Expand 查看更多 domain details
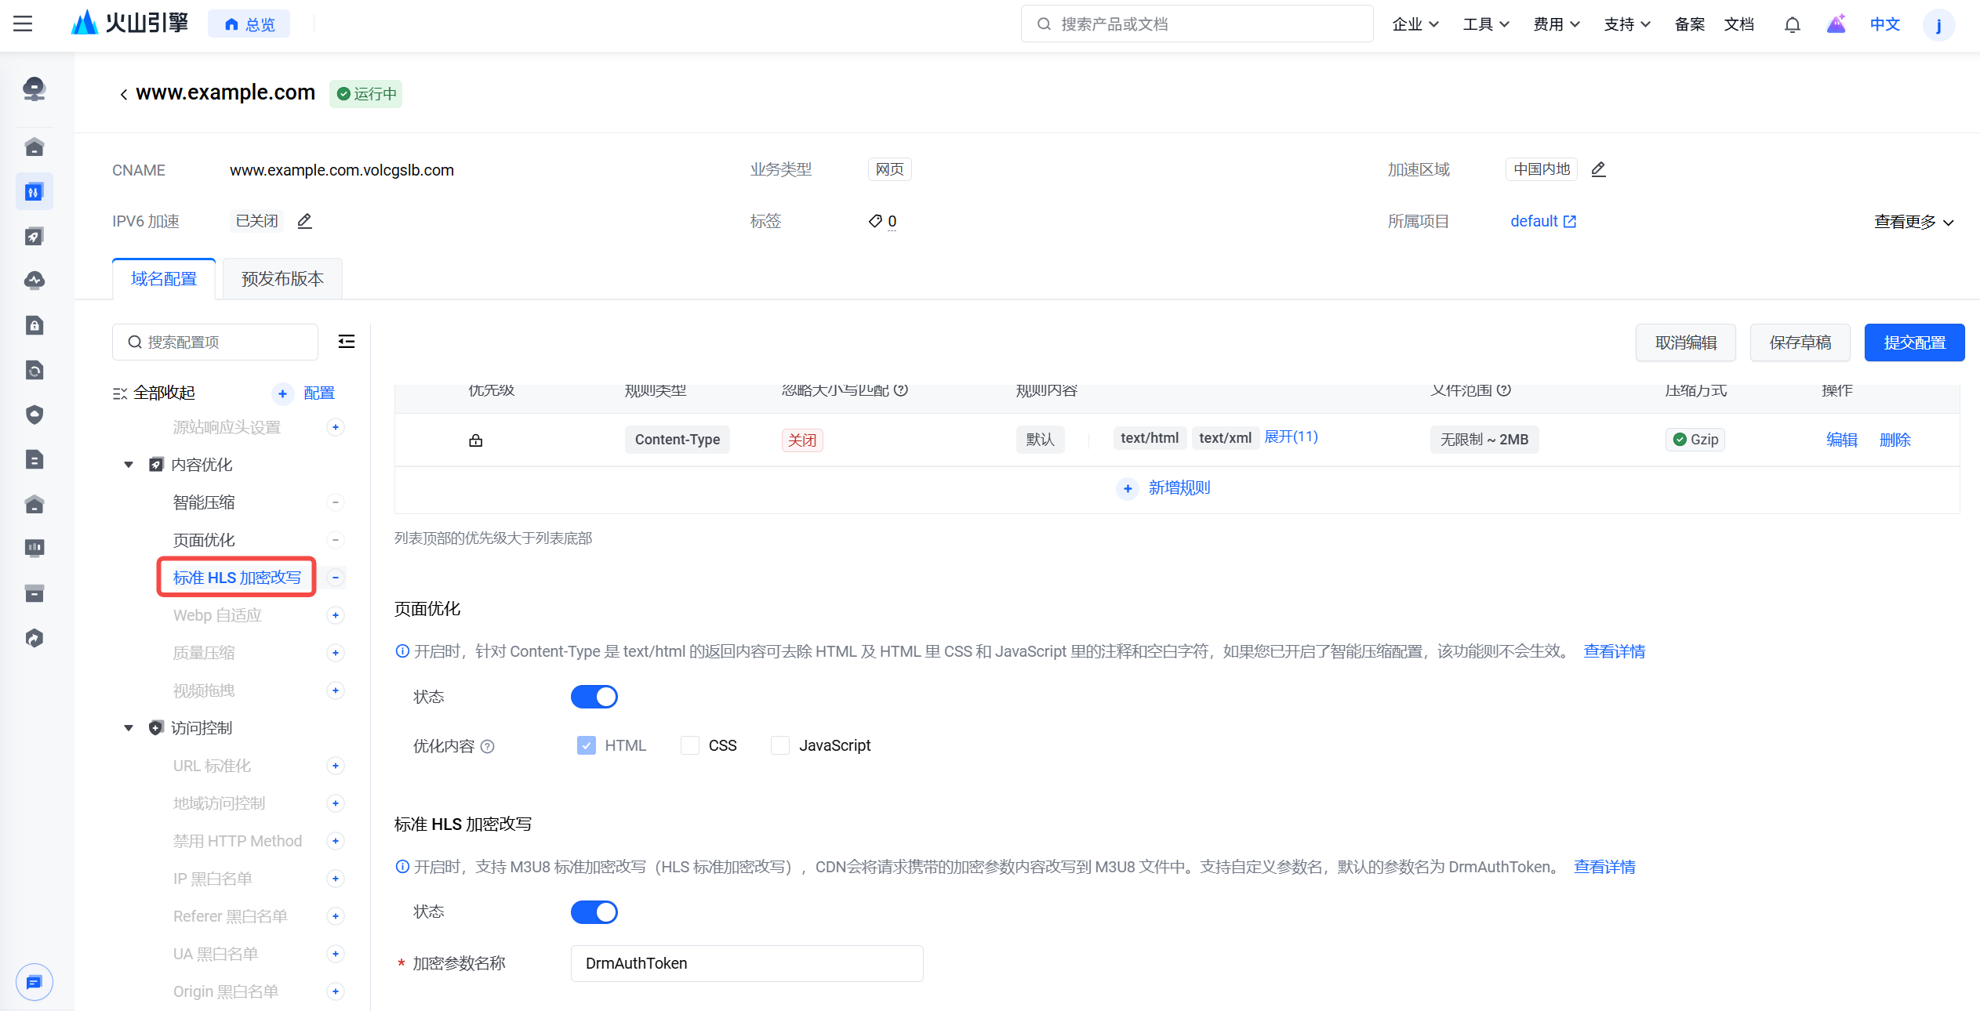The height and width of the screenshot is (1011, 1980). [x=1913, y=222]
